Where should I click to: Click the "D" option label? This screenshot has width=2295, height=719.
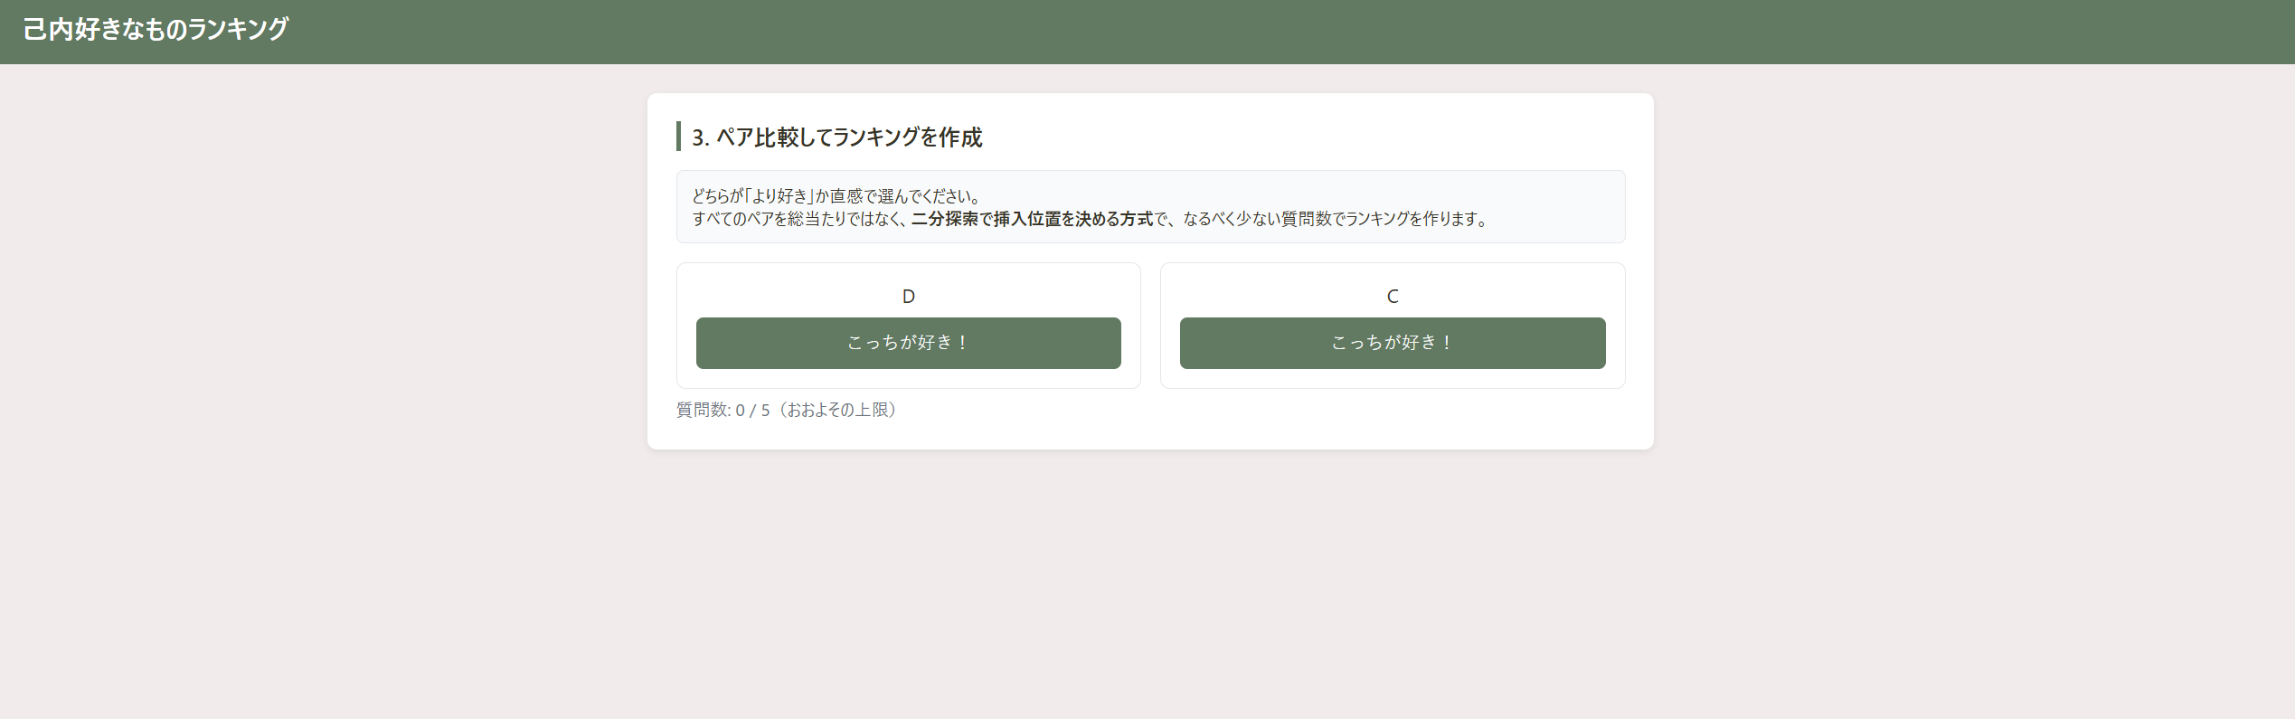point(908,296)
